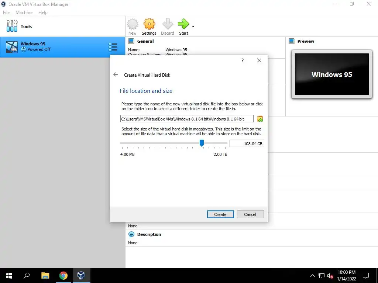Click the disk size slider handle
The image size is (378, 283).
(202, 143)
